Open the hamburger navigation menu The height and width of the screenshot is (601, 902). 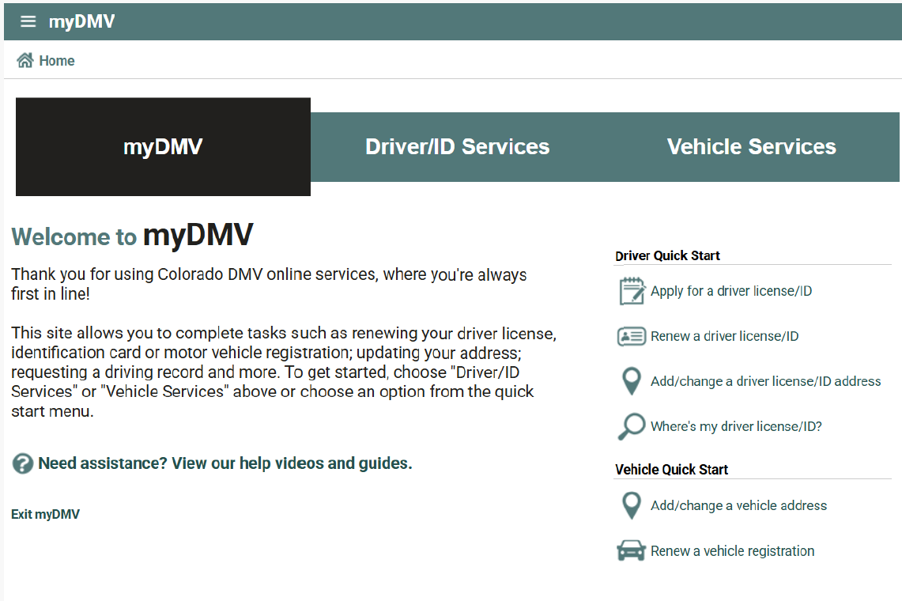click(x=28, y=21)
